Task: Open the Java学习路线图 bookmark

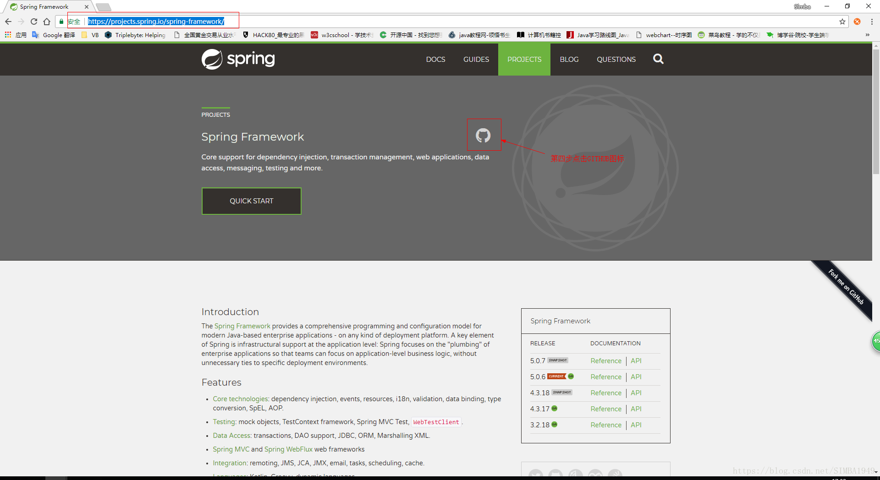Action: (598, 35)
